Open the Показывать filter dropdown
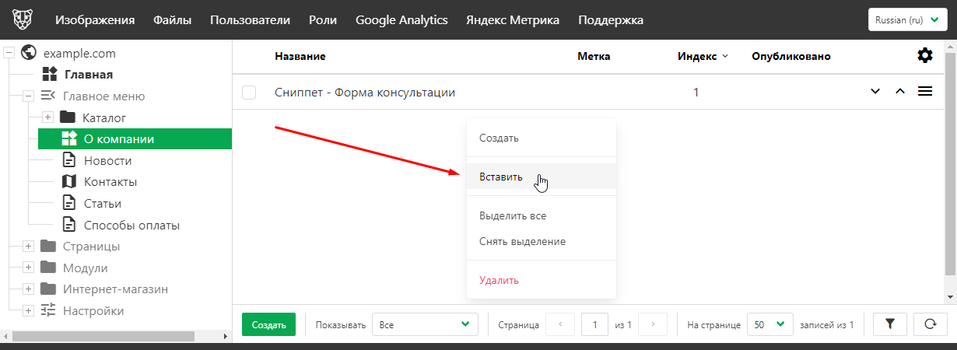 tap(424, 324)
